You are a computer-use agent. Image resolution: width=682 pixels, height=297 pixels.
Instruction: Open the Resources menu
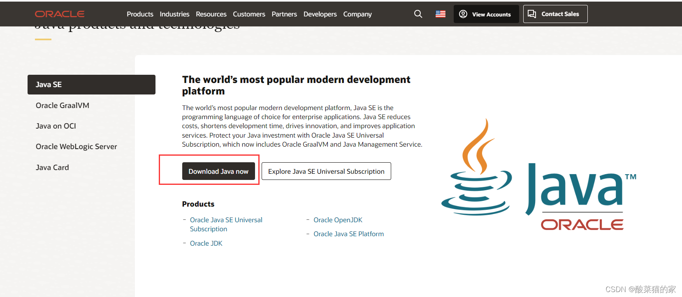click(211, 14)
